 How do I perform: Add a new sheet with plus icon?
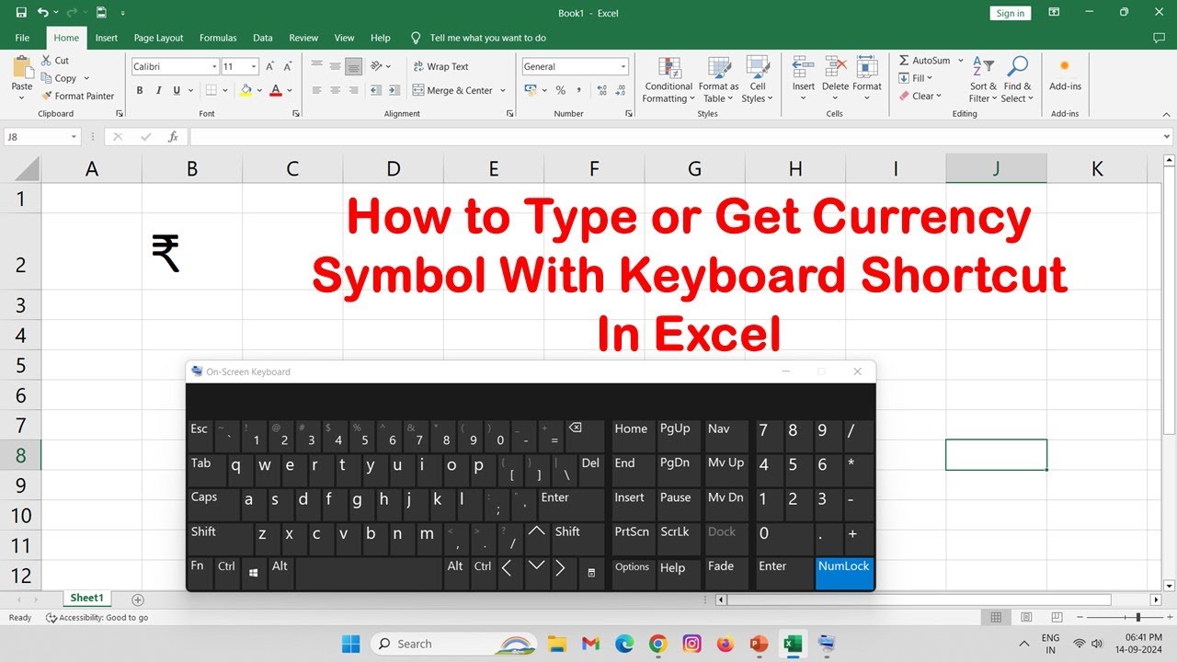[138, 599]
